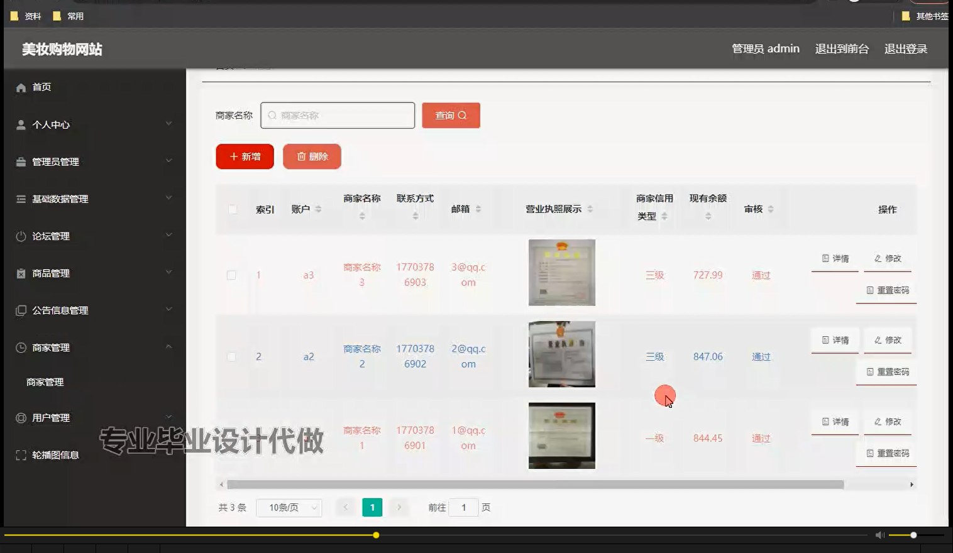This screenshot has height=553, width=953.
Task: Click the table horizontal scrollbar
Action: (x=535, y=485)
